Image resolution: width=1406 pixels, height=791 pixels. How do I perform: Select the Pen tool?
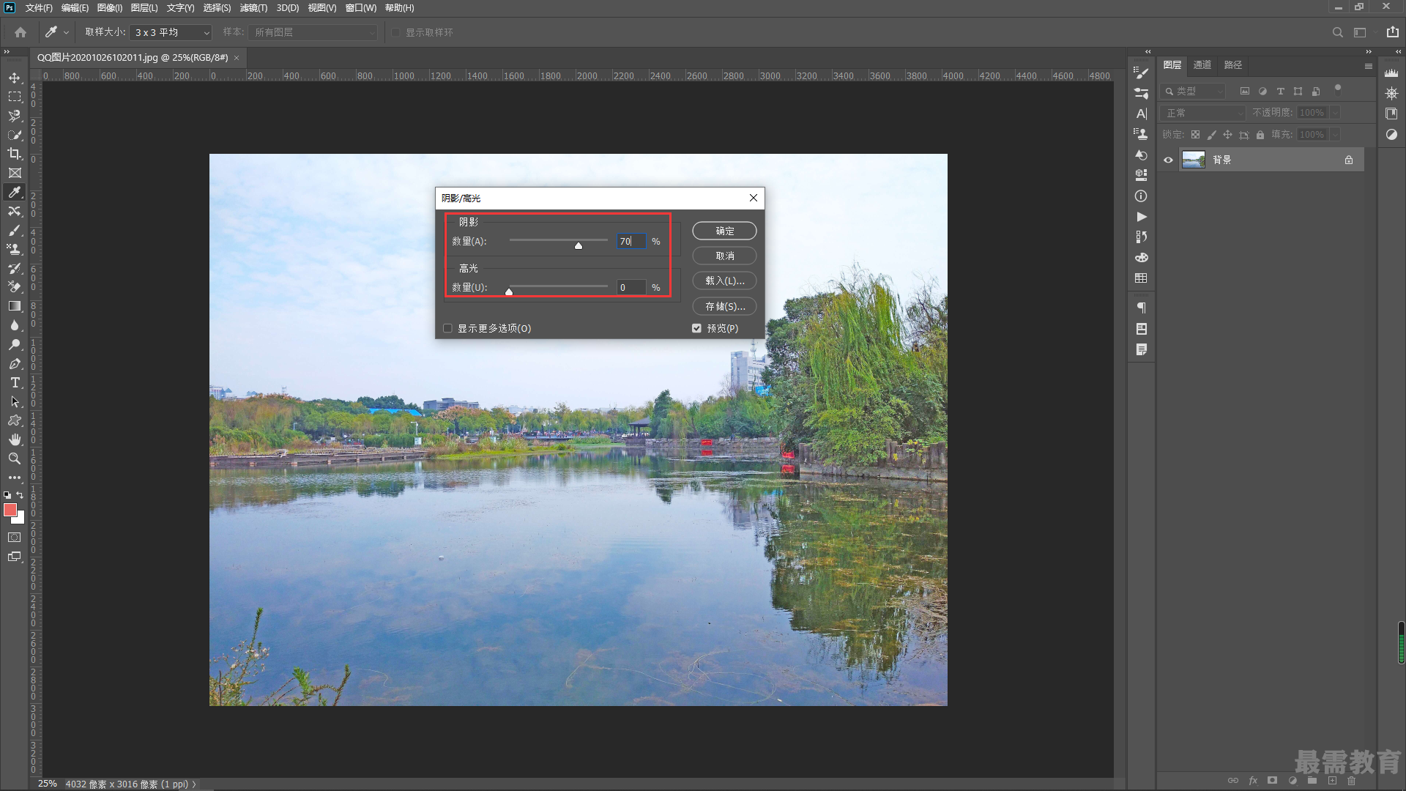coord(15,363)
